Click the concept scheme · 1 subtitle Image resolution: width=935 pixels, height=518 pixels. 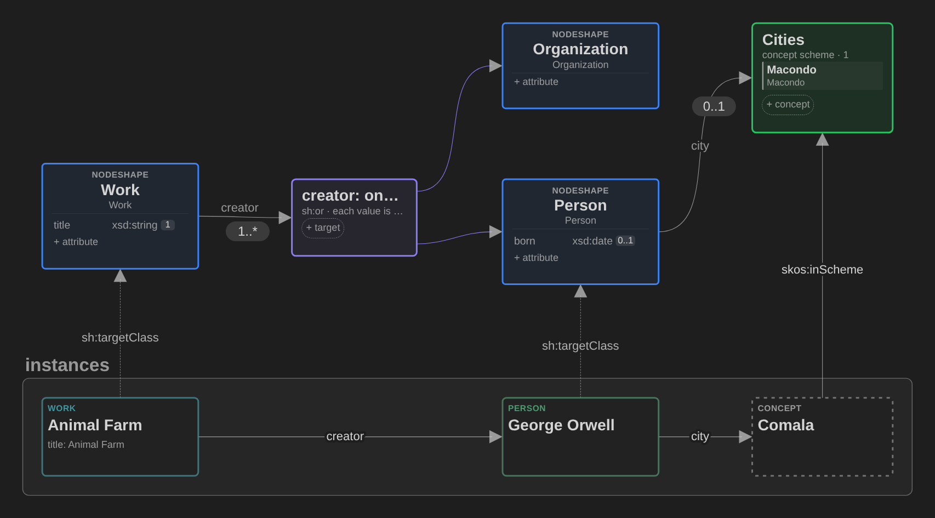(805, 55)
